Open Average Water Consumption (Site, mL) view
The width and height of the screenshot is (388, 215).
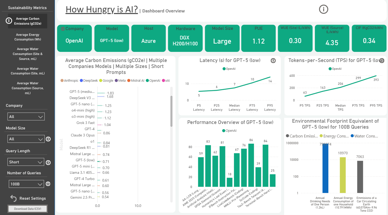pyautogui.click(x=27, y=71)
